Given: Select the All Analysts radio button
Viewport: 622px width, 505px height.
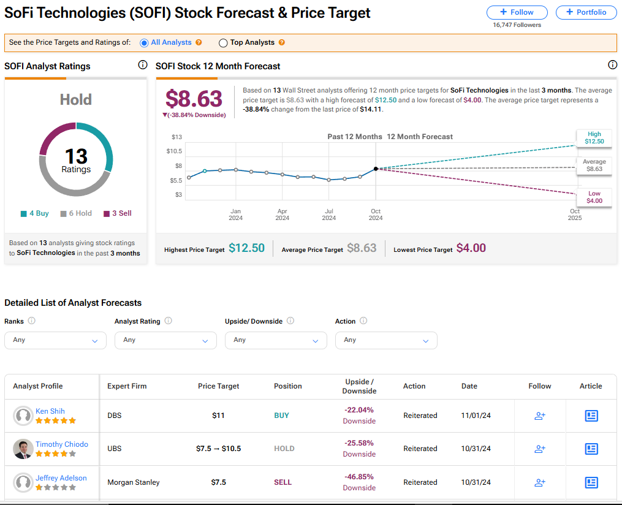Looking at the screenshot, I should pos(144,43).
